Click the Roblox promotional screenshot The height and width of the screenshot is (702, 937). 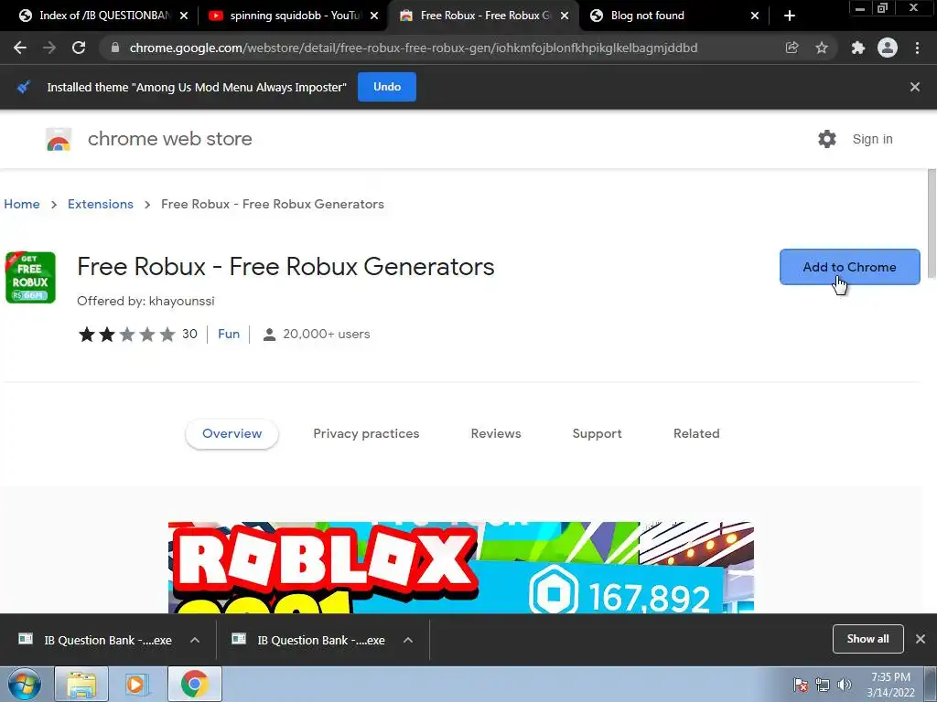(x=461, y=567)
